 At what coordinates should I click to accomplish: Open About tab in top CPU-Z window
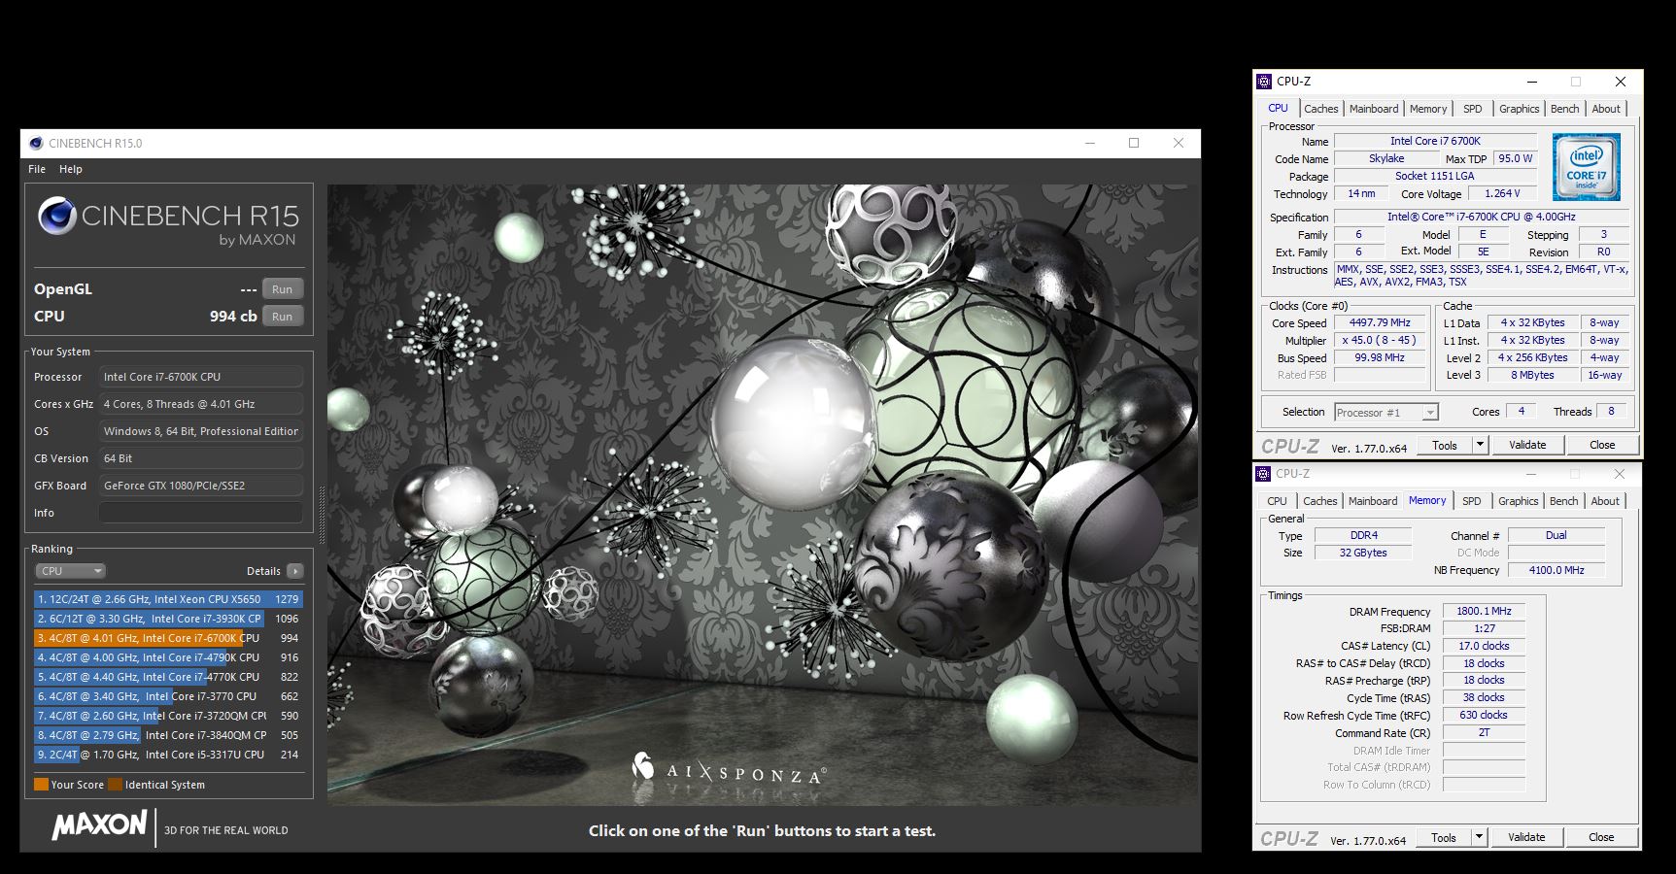pos(1606,109)
